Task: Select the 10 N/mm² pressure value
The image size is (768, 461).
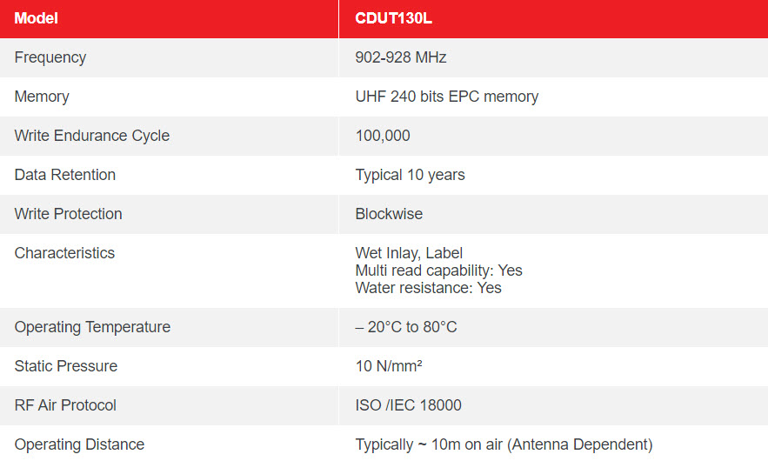Action: [389, 366]
